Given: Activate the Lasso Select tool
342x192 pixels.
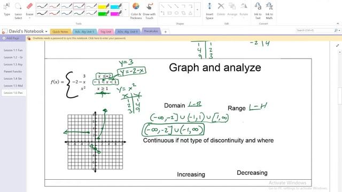Looking at the screenshot, I should point(18,11).
